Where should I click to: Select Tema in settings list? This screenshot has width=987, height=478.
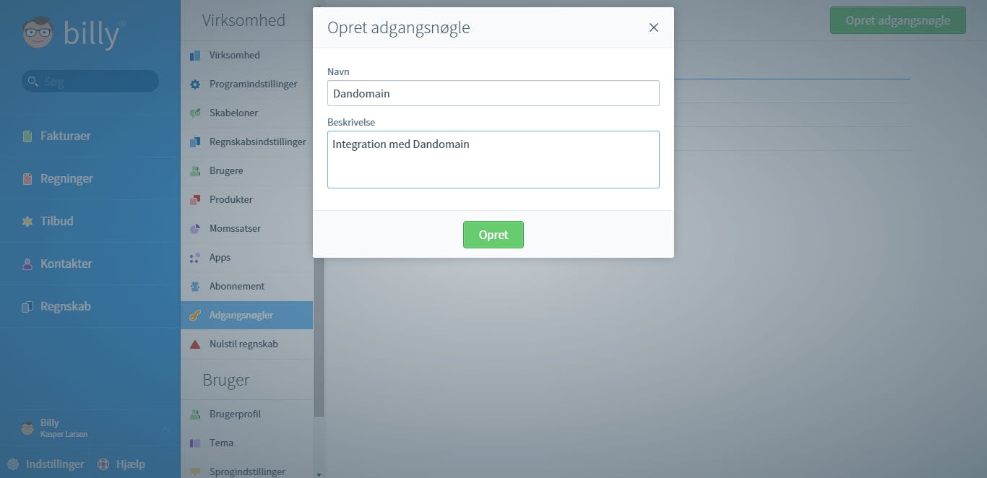[x=247, y=443]
